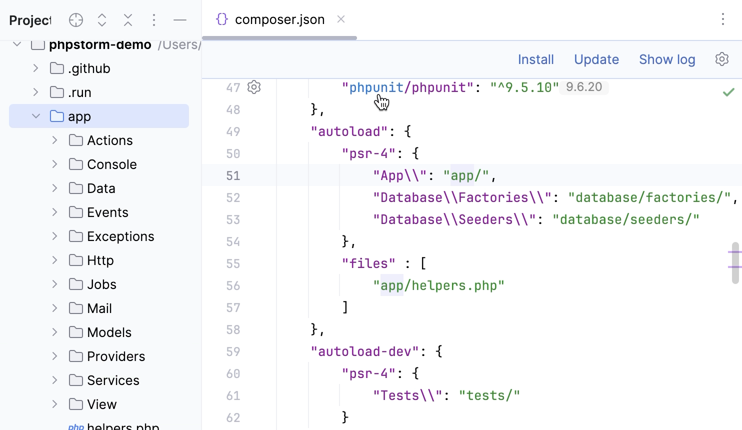Click the Install link
Image resolution: width=742 pixels, height=430 pixels.
coord(535,59)
